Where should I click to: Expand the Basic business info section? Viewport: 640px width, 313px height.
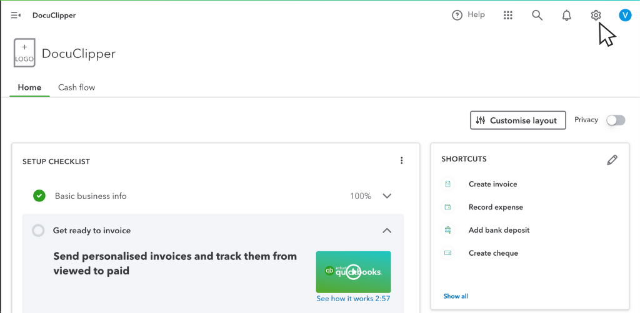pos(387,196)
